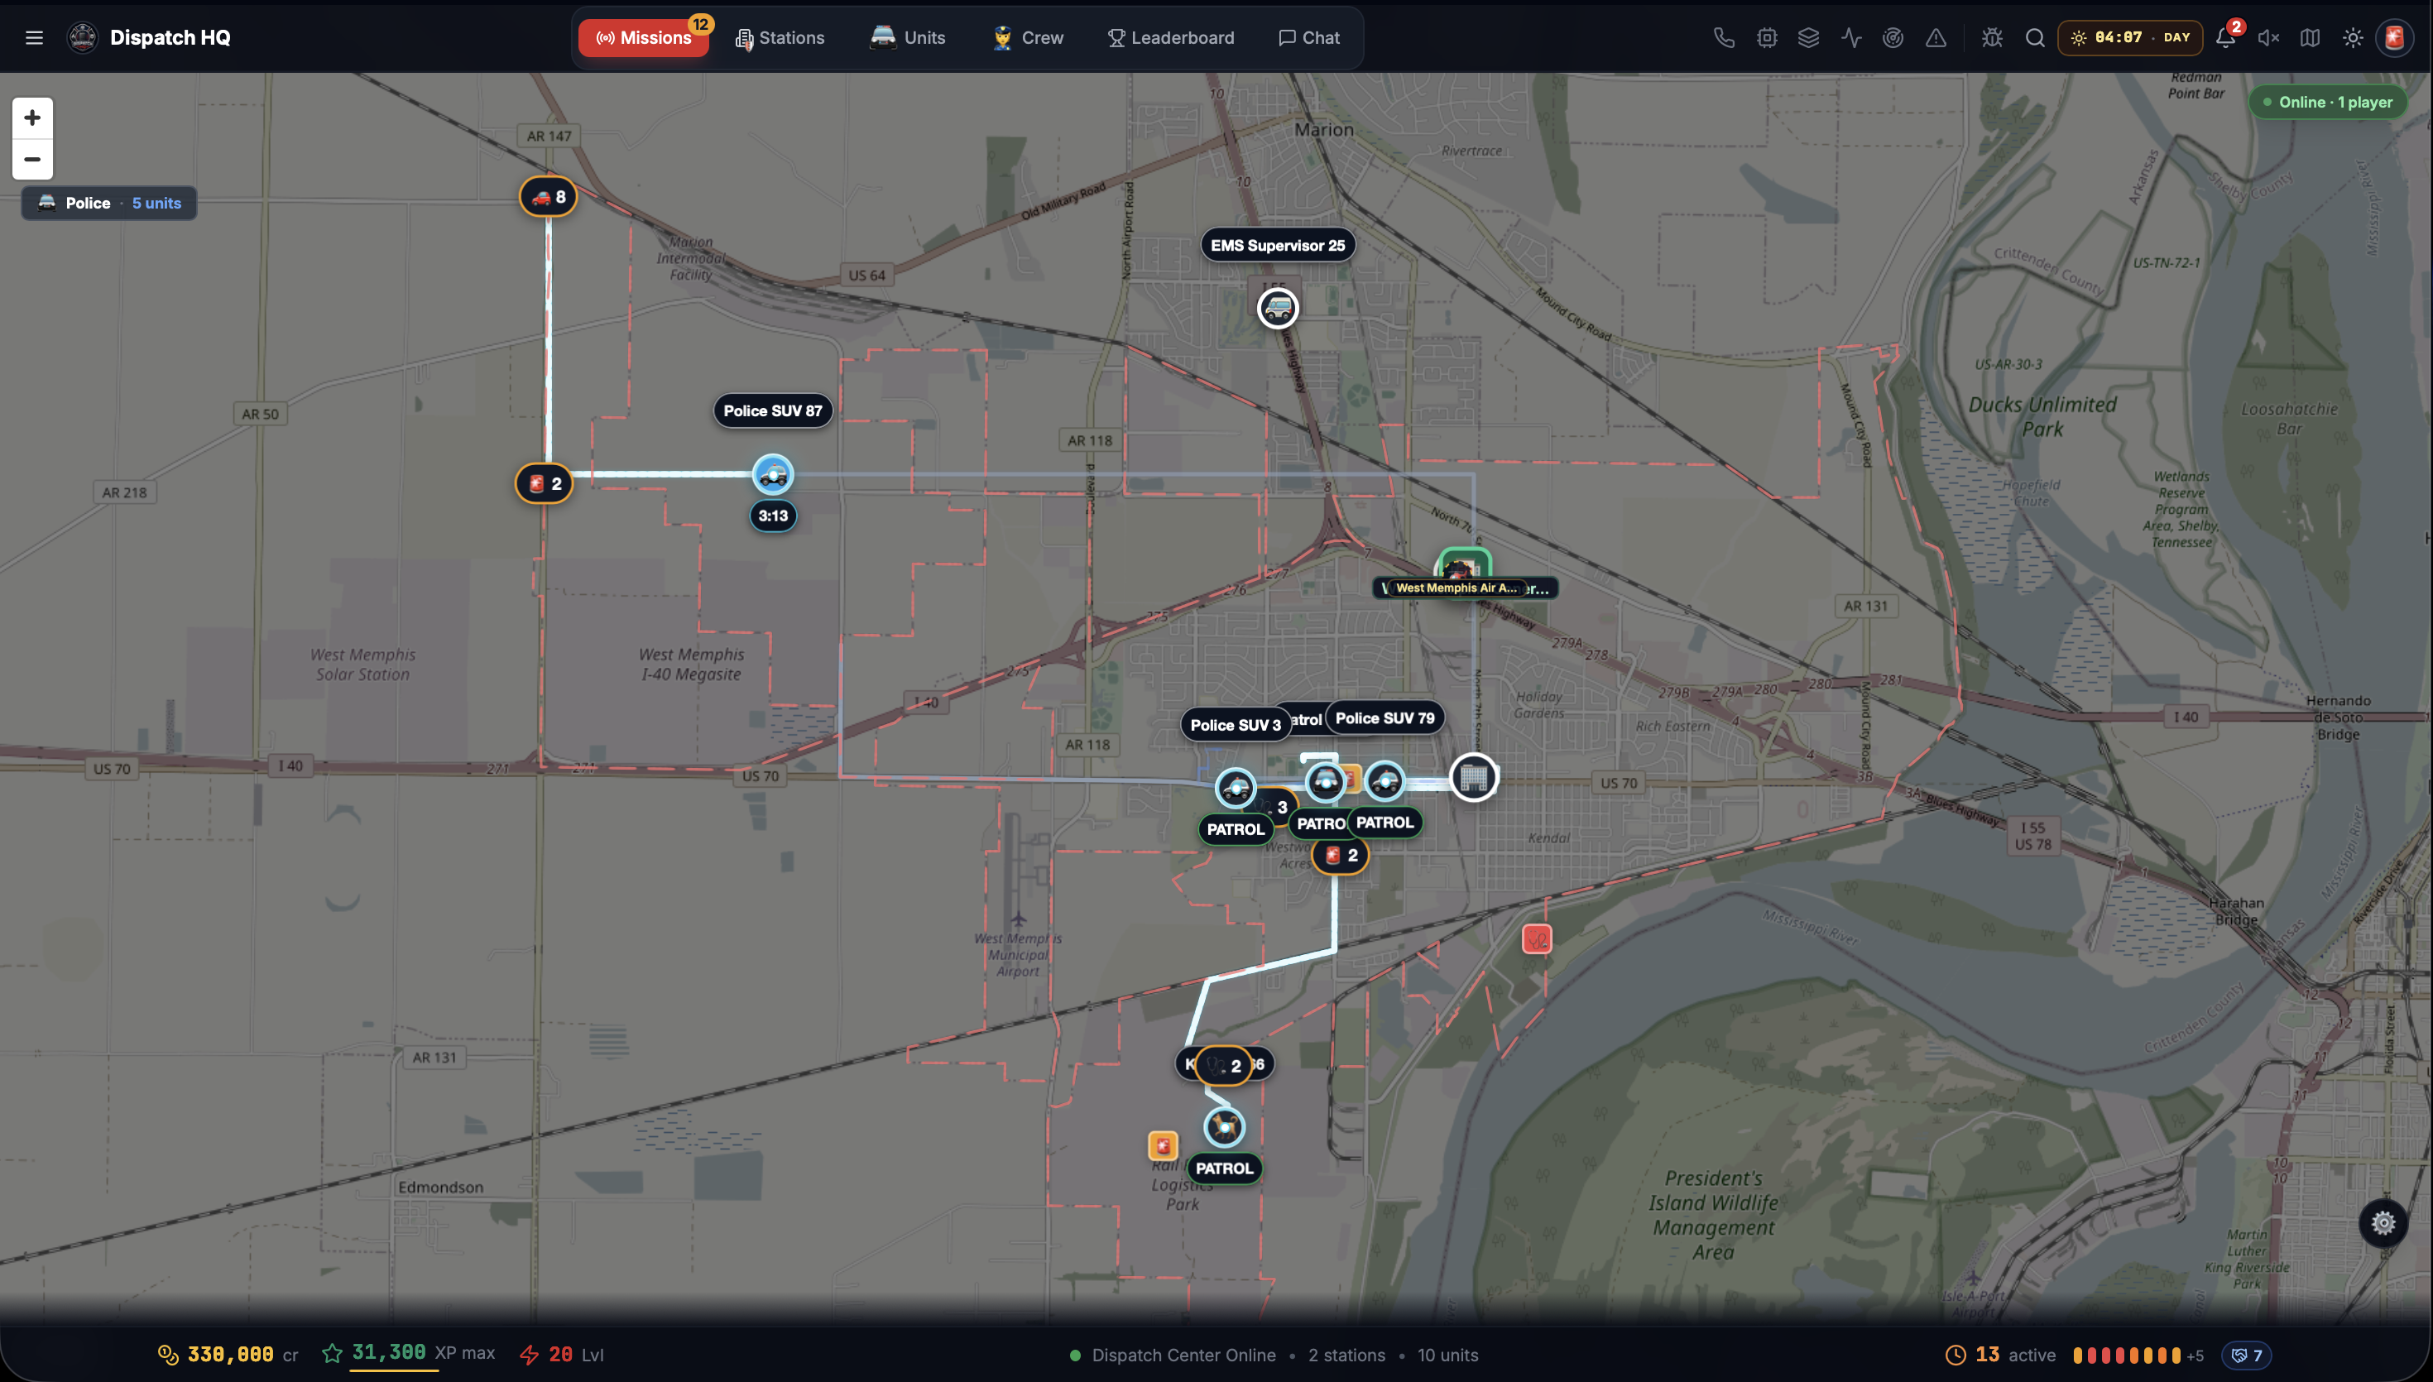Click the level 20 indicator

[562, 1355]
